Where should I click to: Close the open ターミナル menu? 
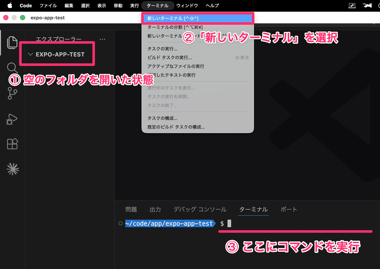point(158,5)
